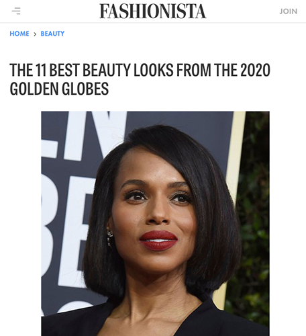Click the letter F in the Fashionista wordmark
The height and width of the screenshot is (336, 306).
pos(104,11)
